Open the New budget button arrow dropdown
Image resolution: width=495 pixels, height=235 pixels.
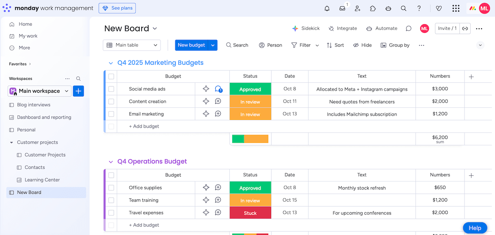click(x=213, y=45)
